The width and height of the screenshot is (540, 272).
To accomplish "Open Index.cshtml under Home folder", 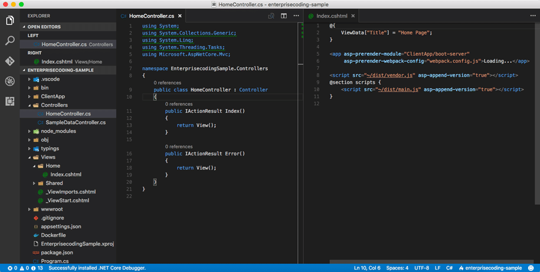I will pos(68,174).
